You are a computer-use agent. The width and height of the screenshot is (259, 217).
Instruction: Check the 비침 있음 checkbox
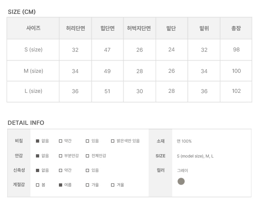[87, 141]
